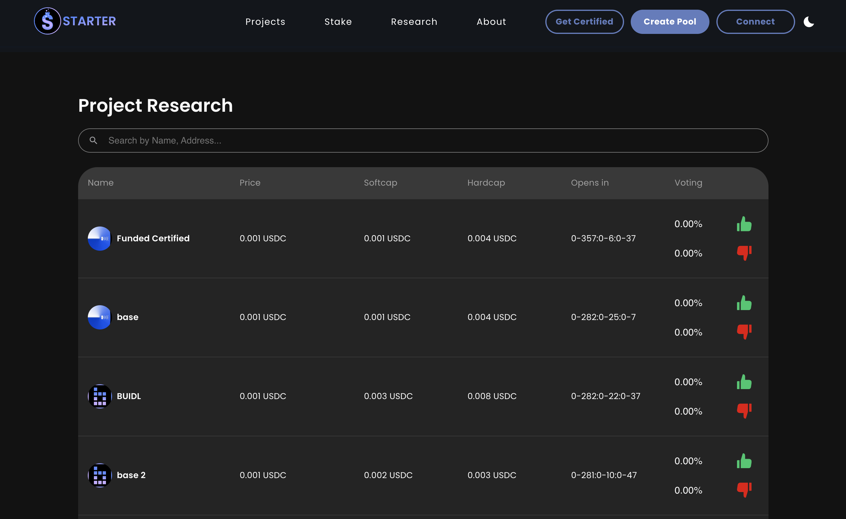Click thumbs up for base 2
The image size is (846, 519).
744,461
